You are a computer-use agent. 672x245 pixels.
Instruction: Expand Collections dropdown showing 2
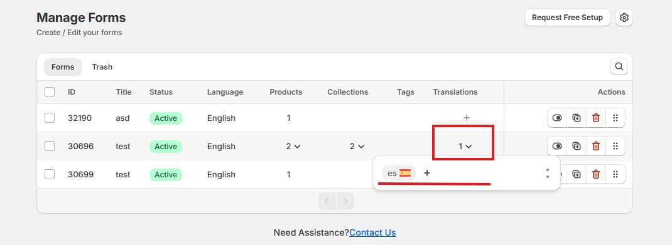tap(357, 146)
